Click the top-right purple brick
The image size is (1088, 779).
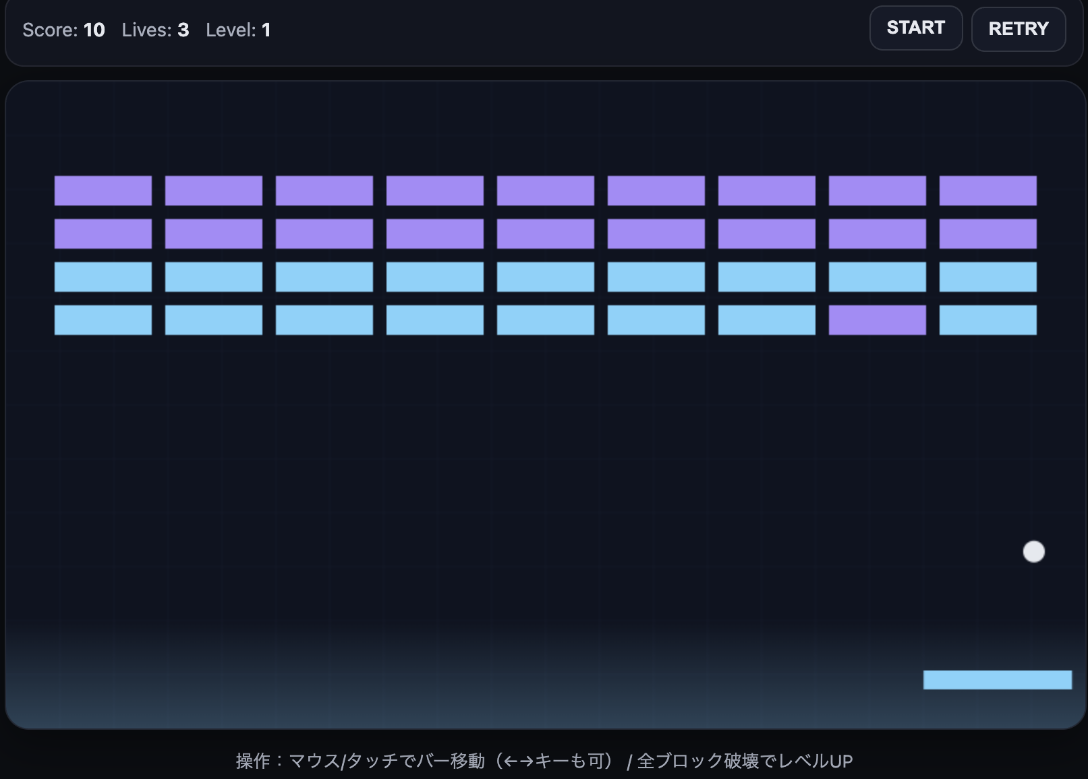coord(987,191)
